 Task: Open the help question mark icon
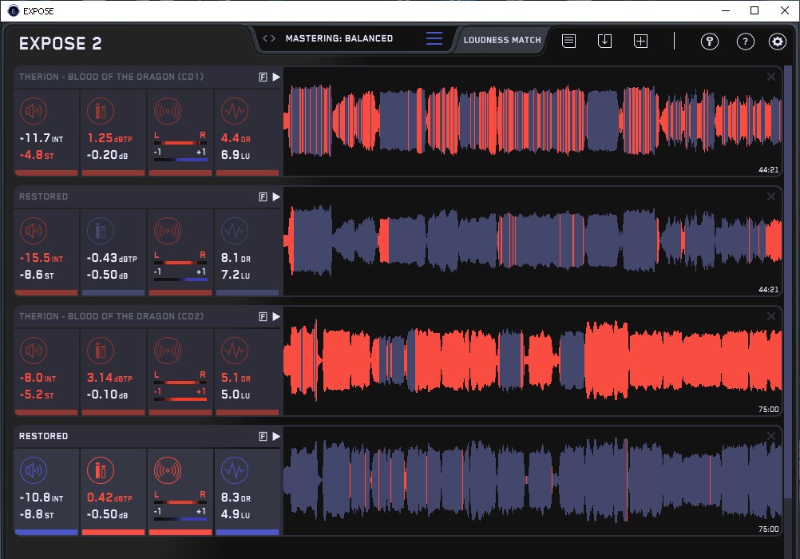click(x=745, y=42)
